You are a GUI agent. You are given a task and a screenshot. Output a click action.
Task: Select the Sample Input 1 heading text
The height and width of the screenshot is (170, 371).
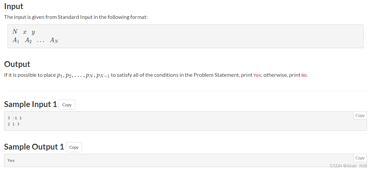coord(31,104)
